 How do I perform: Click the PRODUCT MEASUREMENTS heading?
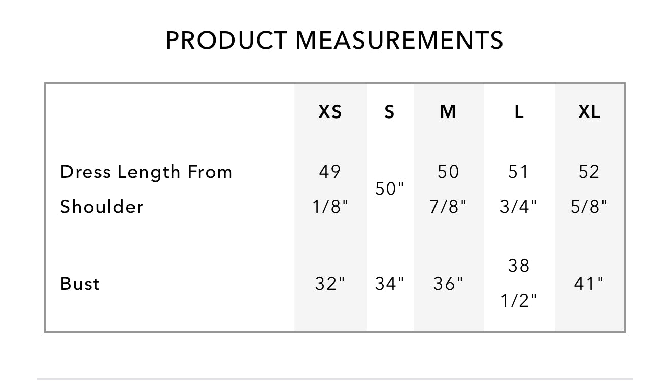click(334, 40)
